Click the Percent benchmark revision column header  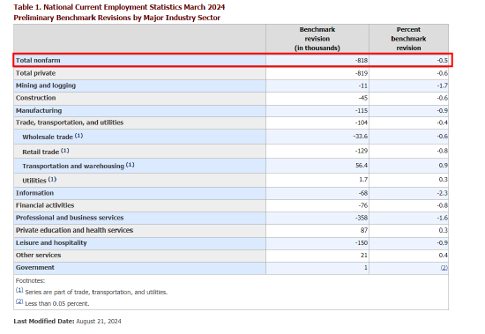click(408, 39)
